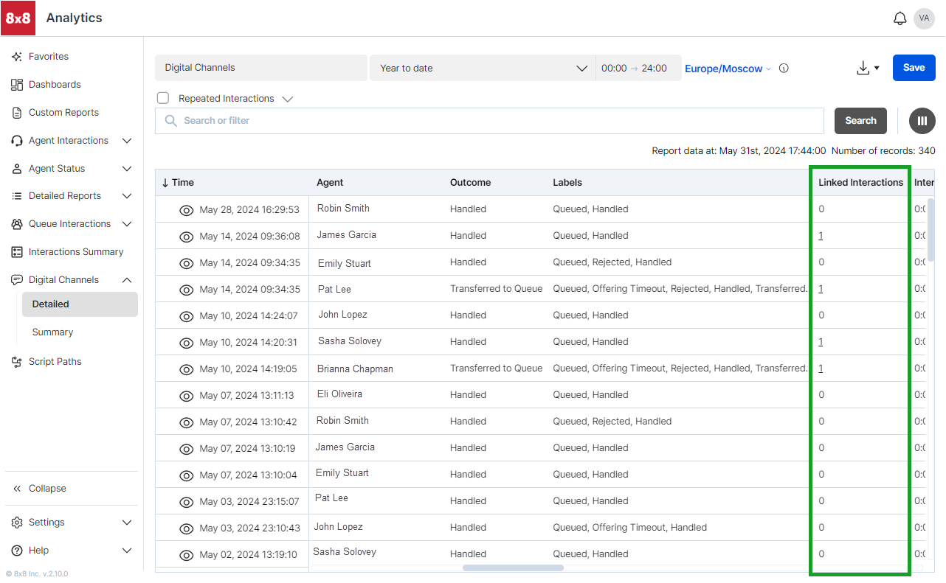Screen dimensions: 946x583
Task: Select the Detailed tab
Action: pyautogui.click(x=52, y=304)
